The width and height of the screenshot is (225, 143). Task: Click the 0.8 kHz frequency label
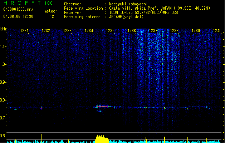point(3,100)
